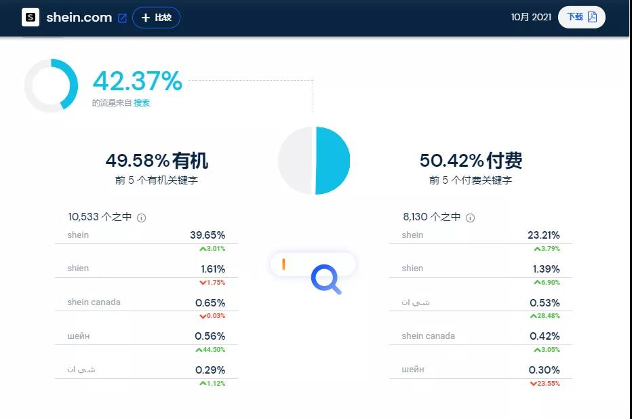Click the 比較 compare button
The height and width of the screenshot is (419, 632).
pyautogui.click(x=156, y=18)
